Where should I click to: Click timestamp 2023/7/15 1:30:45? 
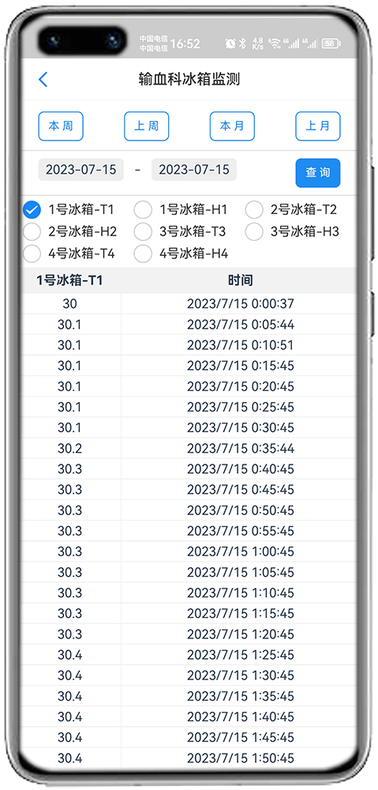[241, 675]
